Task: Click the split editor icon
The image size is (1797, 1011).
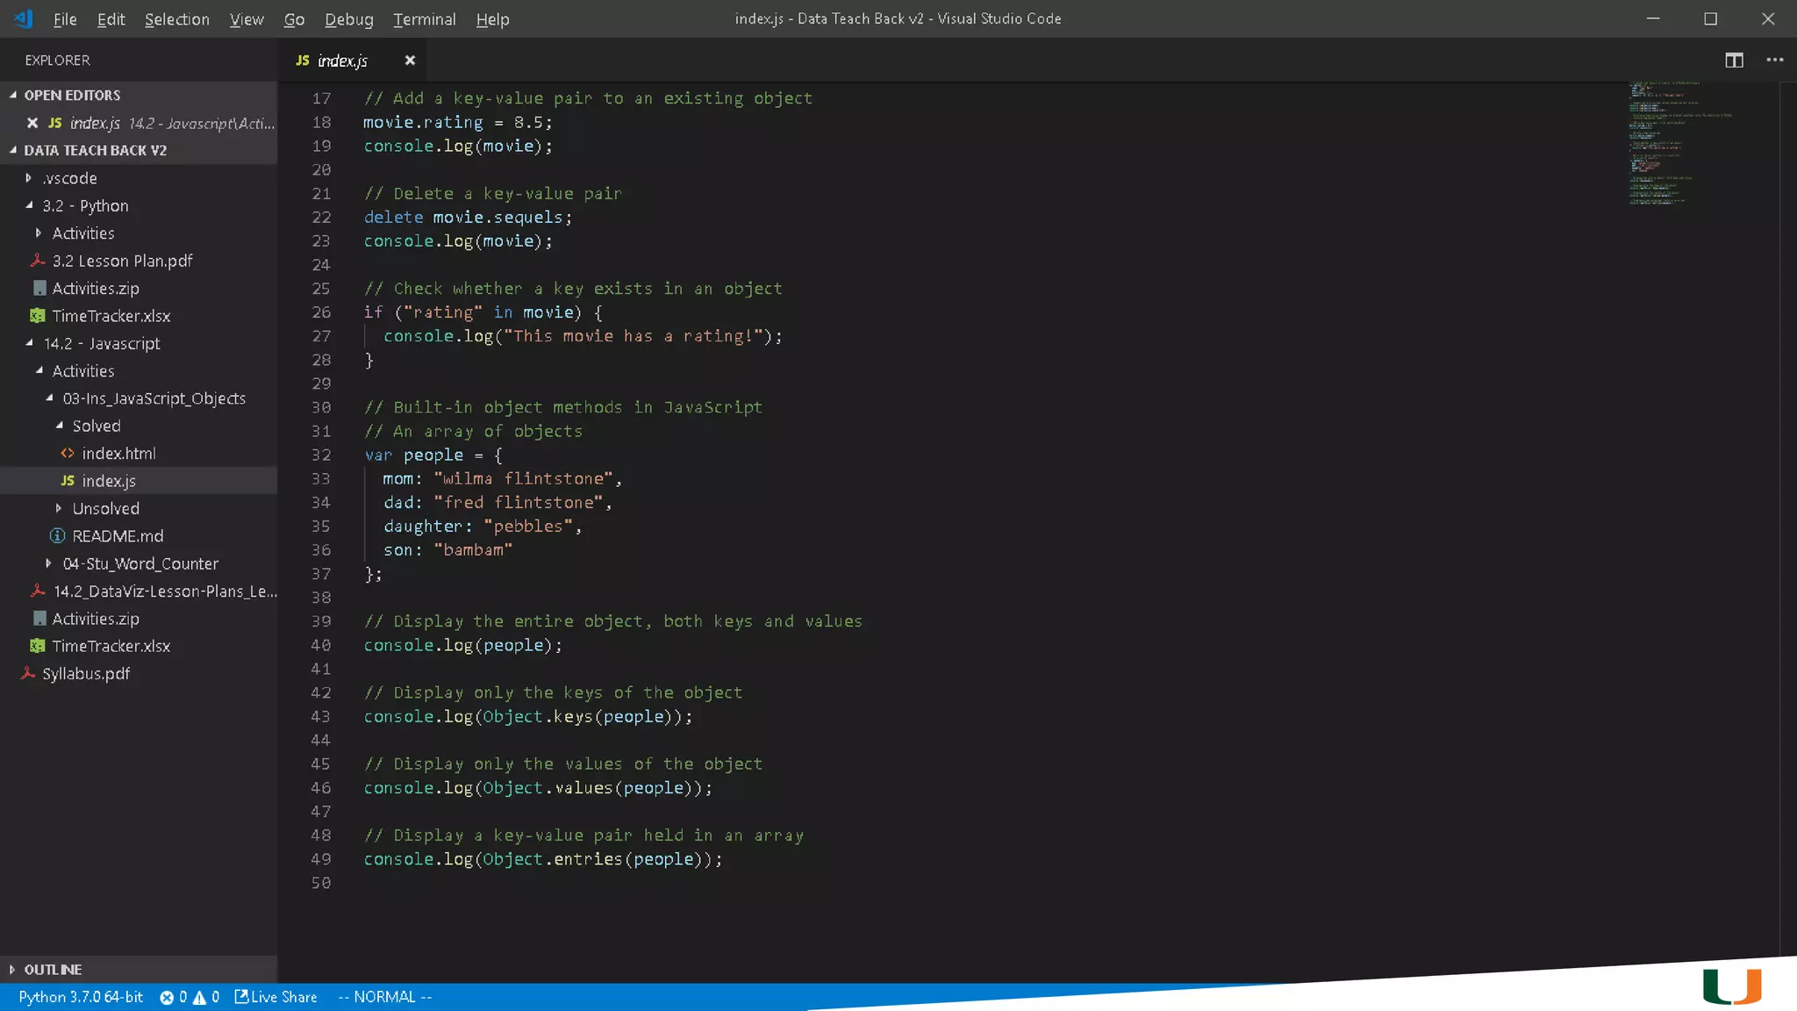Action: (1734, 61)
